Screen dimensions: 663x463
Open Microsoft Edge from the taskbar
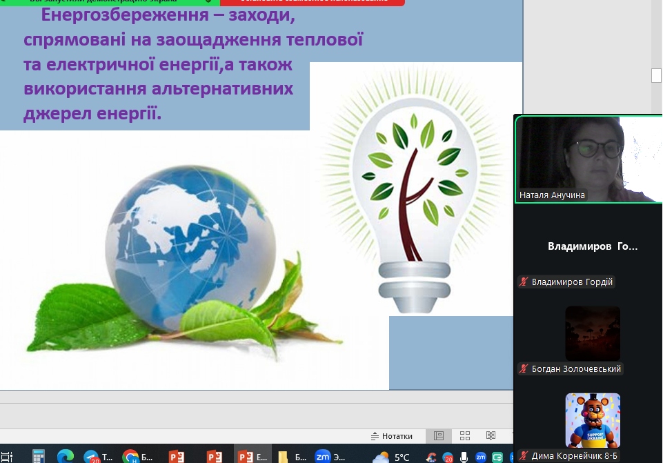(x=66, y=456)
